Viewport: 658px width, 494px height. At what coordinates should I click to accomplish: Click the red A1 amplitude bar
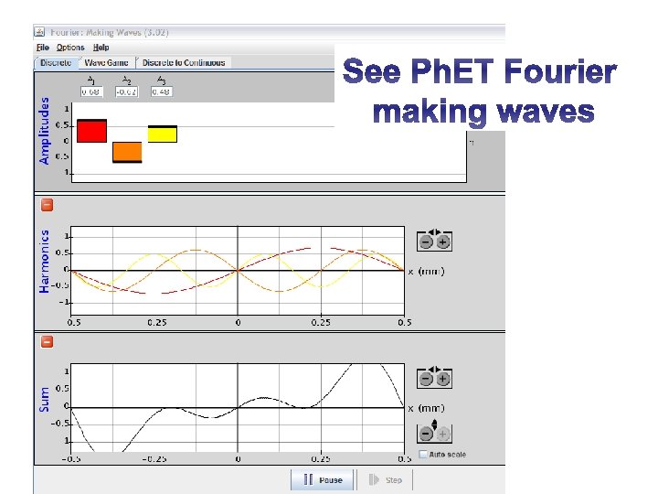[x=92, y=131]
